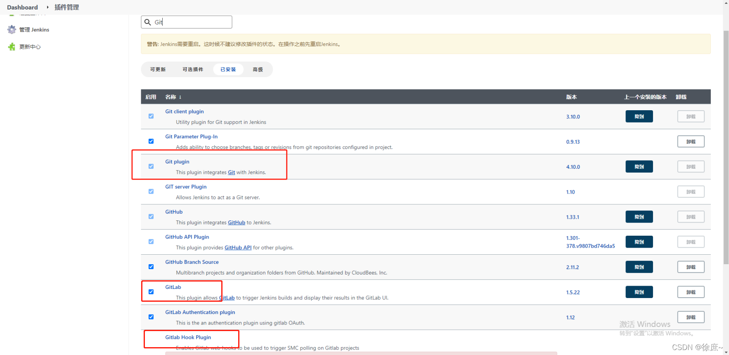Click the 启用 column header

pos(151,97)
